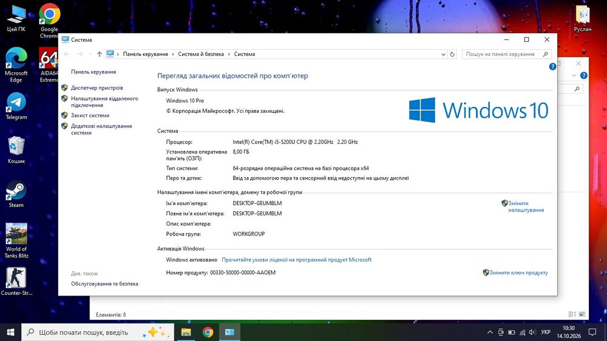Open the Windows Start menu

tap(10, 332)
